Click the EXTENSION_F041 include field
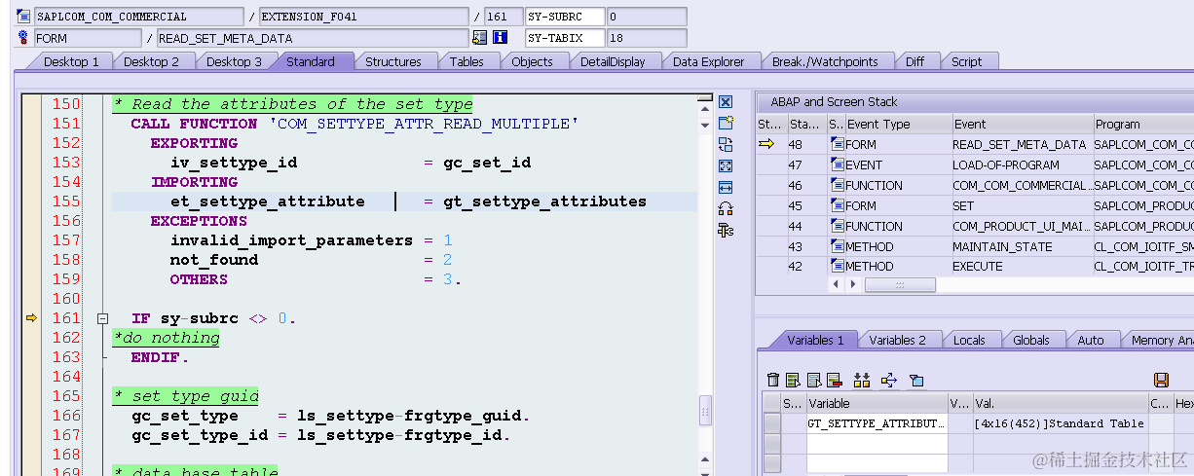This screenshot has width=1194, height=476. (363, 17)
